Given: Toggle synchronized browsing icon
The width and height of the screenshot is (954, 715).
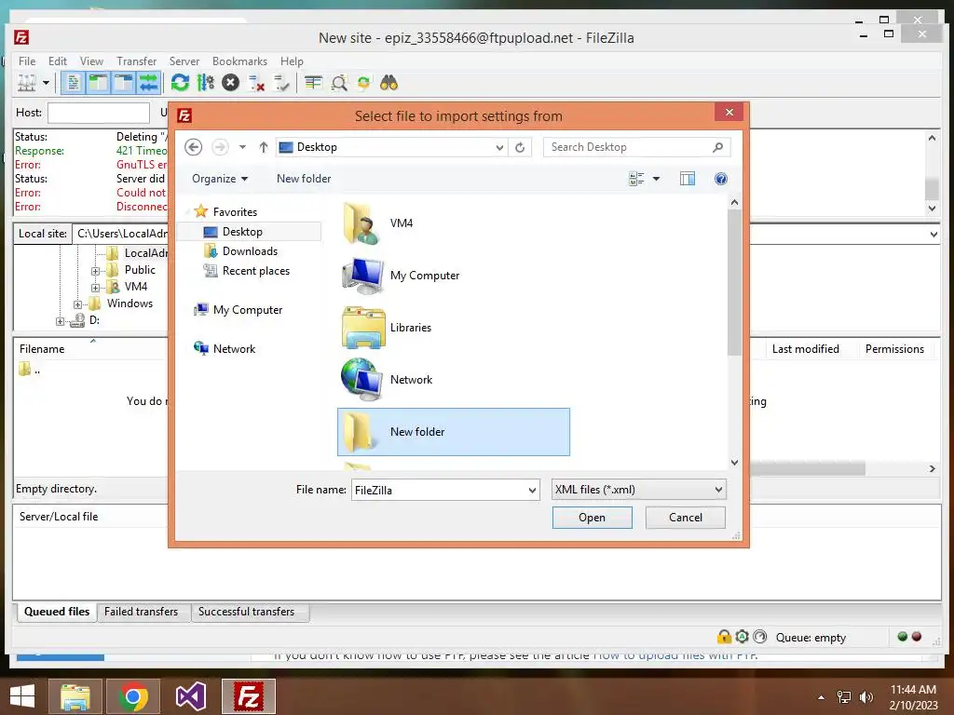Looking at the screenshot, I should click(x=364, y=83).
